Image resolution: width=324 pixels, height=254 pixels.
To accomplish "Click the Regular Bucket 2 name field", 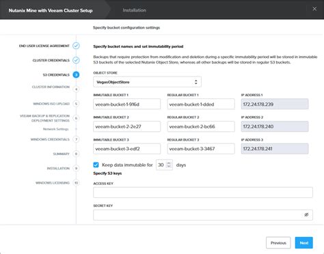I will (x=201, y=126).
